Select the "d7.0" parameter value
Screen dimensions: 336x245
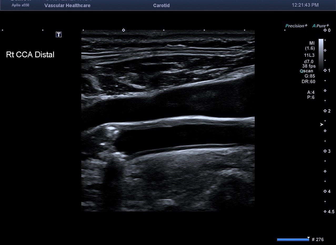pos(309,62)
